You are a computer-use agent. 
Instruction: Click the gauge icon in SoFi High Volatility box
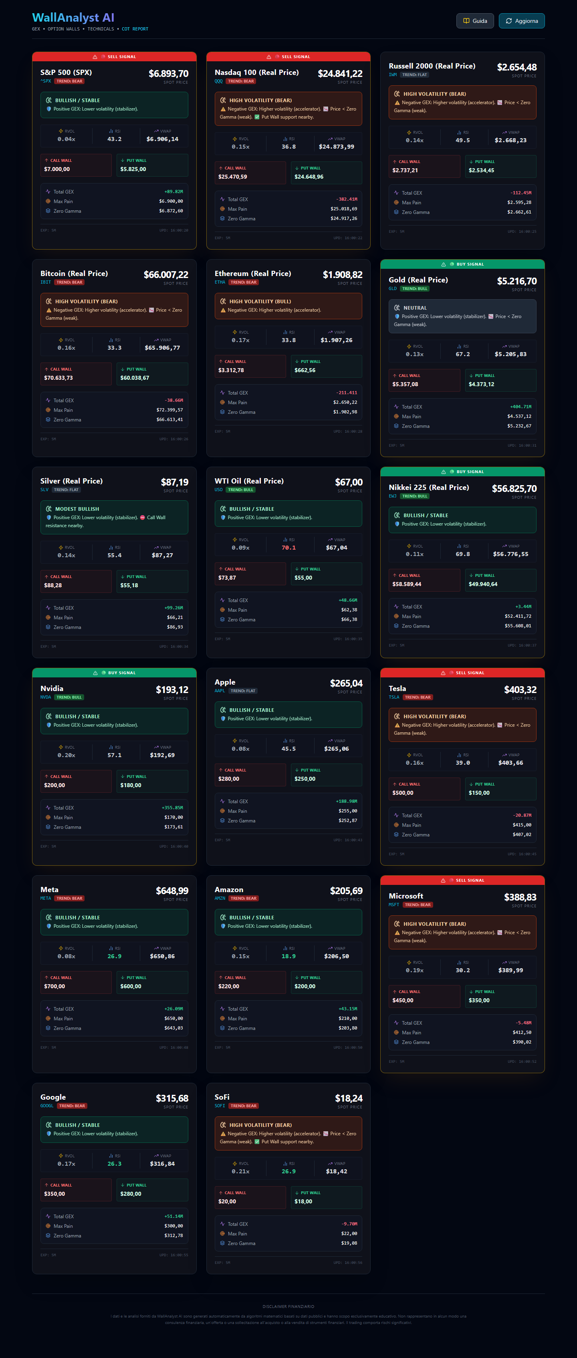(x=222, y=1125)
